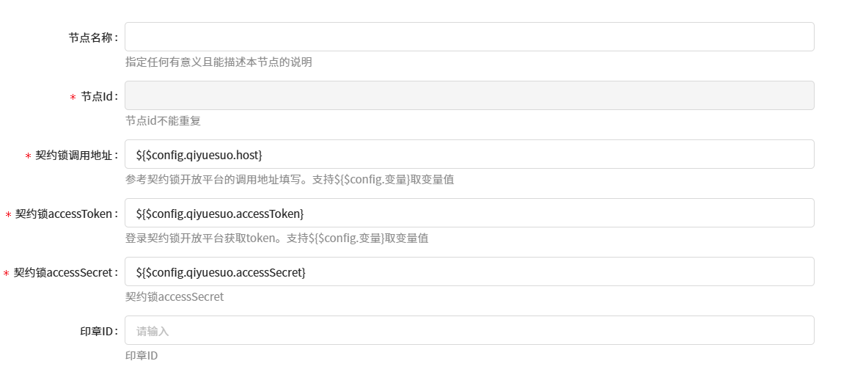Image resolution: width=841 pixels, height=383 pixels.
Task: Click the 节点Id label
Action: (x=97, y=96)
